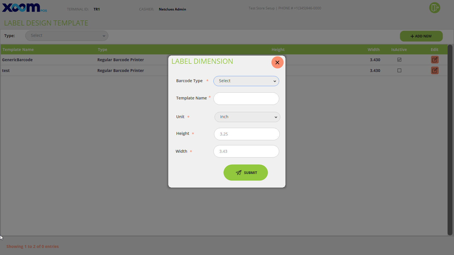Click into the Height input field
Screen dimensions: 454x255
(247, 134)
